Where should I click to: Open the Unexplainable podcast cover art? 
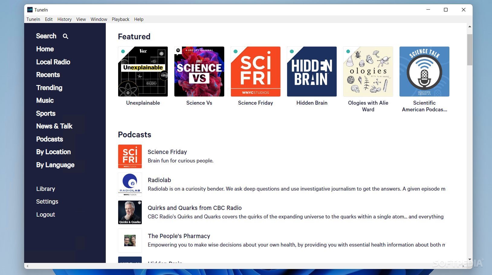point(143,71)
